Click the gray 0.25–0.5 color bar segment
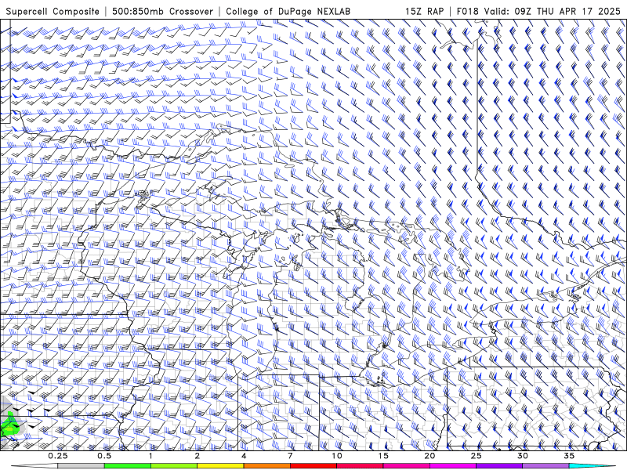 pyautogui.click(x=82, y=466)
